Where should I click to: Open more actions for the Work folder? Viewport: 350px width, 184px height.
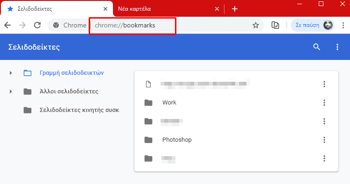[x=324, y=103]
